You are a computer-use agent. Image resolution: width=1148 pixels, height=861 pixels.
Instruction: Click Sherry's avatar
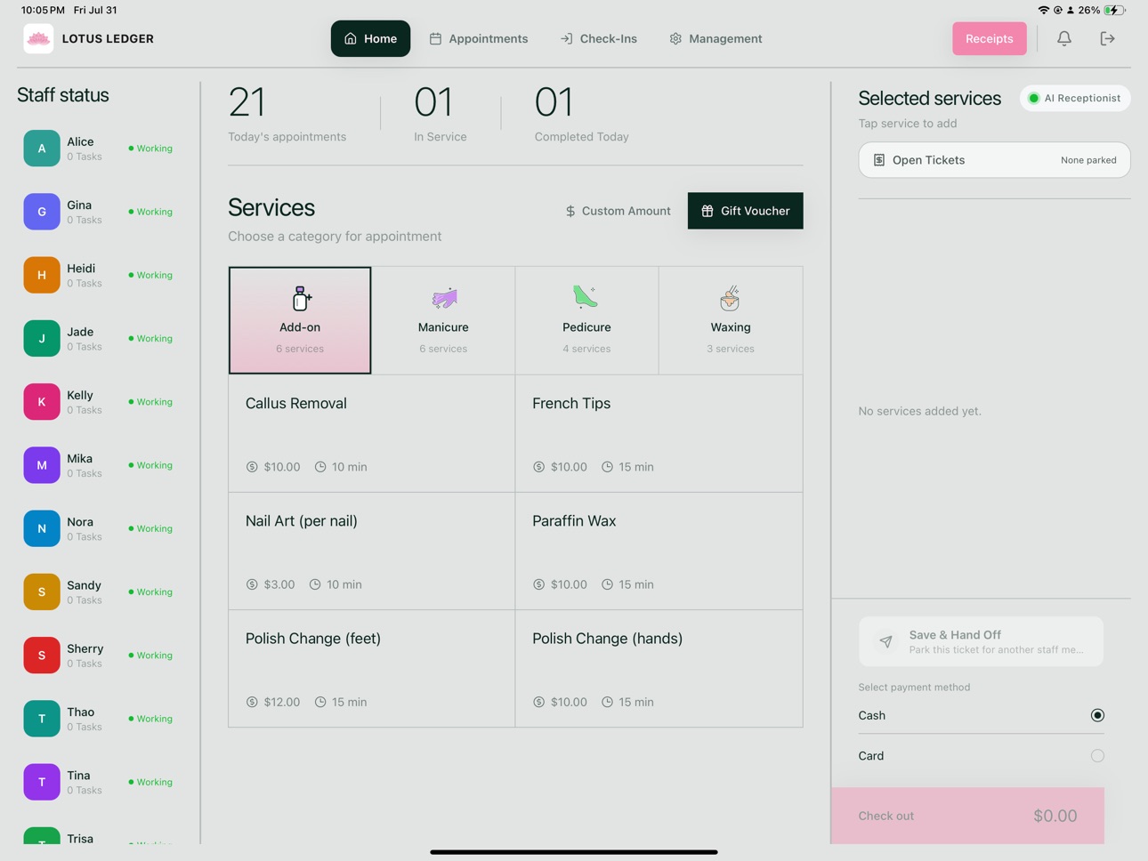coord(42,656)
